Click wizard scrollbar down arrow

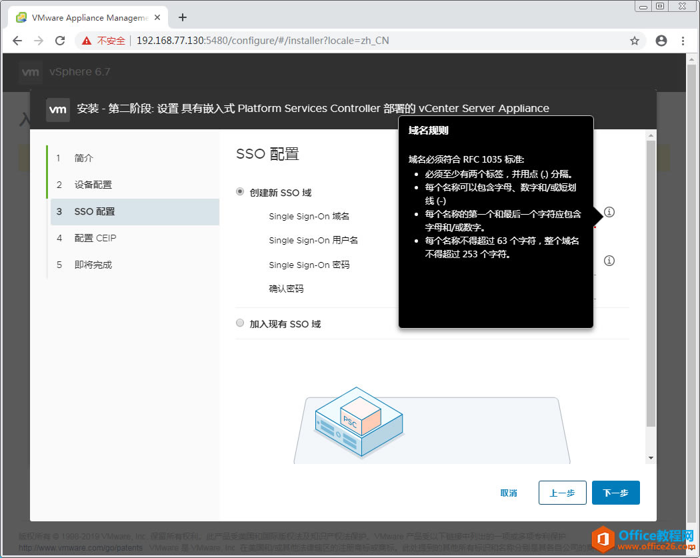tap(651, 458)
